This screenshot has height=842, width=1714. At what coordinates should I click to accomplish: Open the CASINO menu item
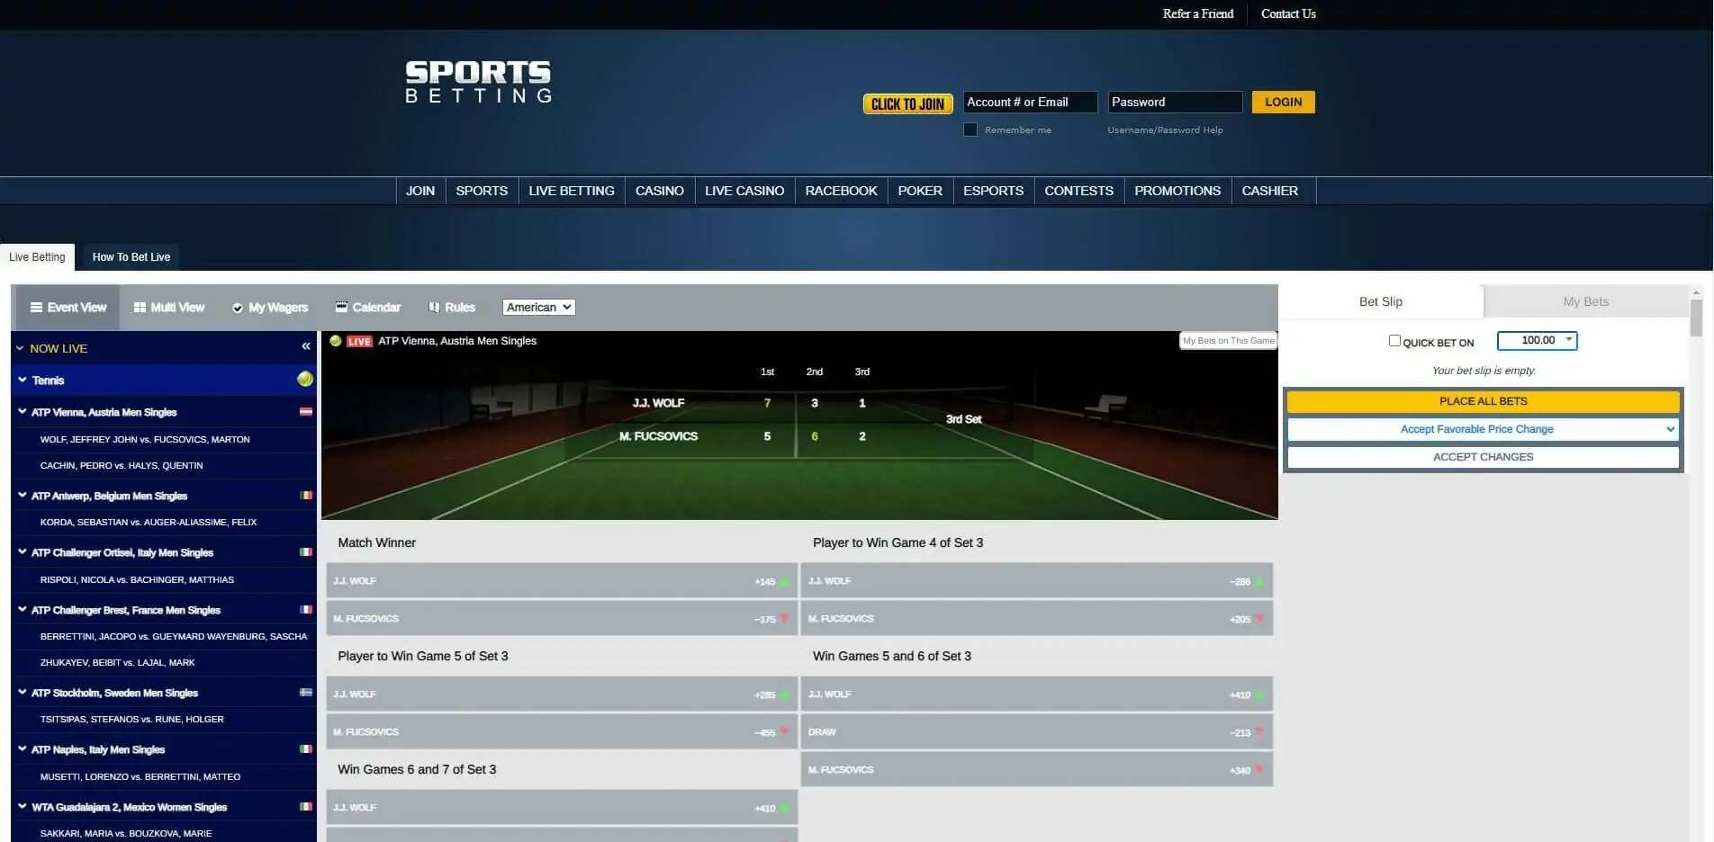[660, 191]
